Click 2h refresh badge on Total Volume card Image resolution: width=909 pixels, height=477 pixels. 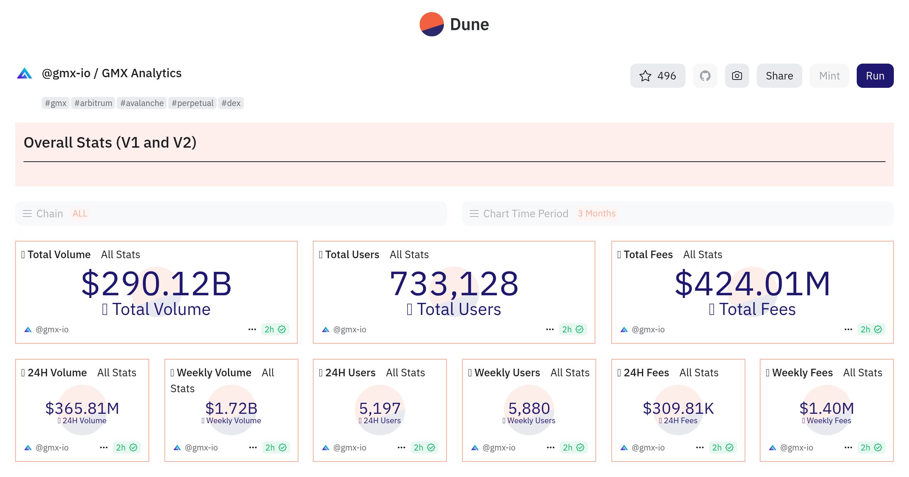tap(275, 329)
